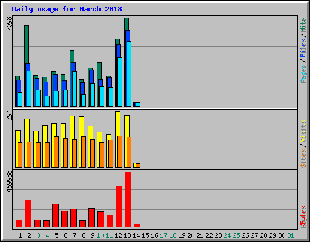310x242 pixels.
Task: Click the 'Pages' legend label
Action: (x=303, y=74)
